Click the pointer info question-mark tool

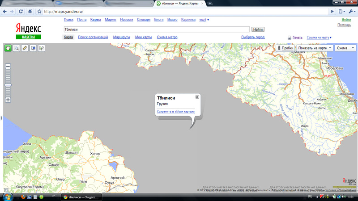[x=41, y=48]
